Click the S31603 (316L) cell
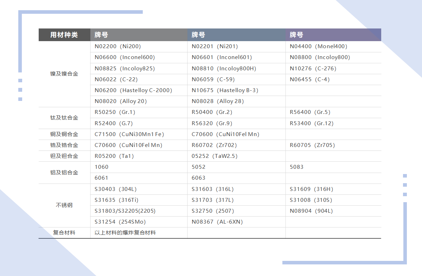422x276 pixels. click(236, 189)
